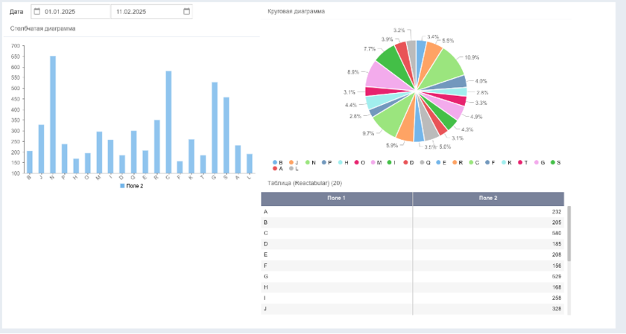Click the grey L marker in the pie legend
The height and width of the screenshot is (334, 626).
(291, 169)
